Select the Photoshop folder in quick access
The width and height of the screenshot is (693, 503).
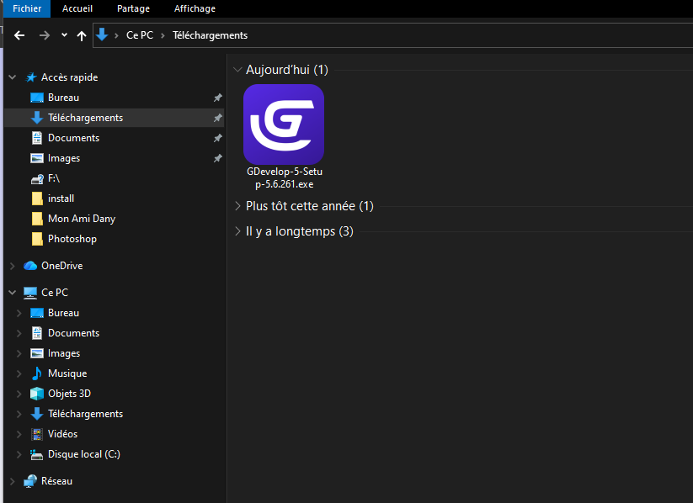pyautogui.click(x=72, y=239)
